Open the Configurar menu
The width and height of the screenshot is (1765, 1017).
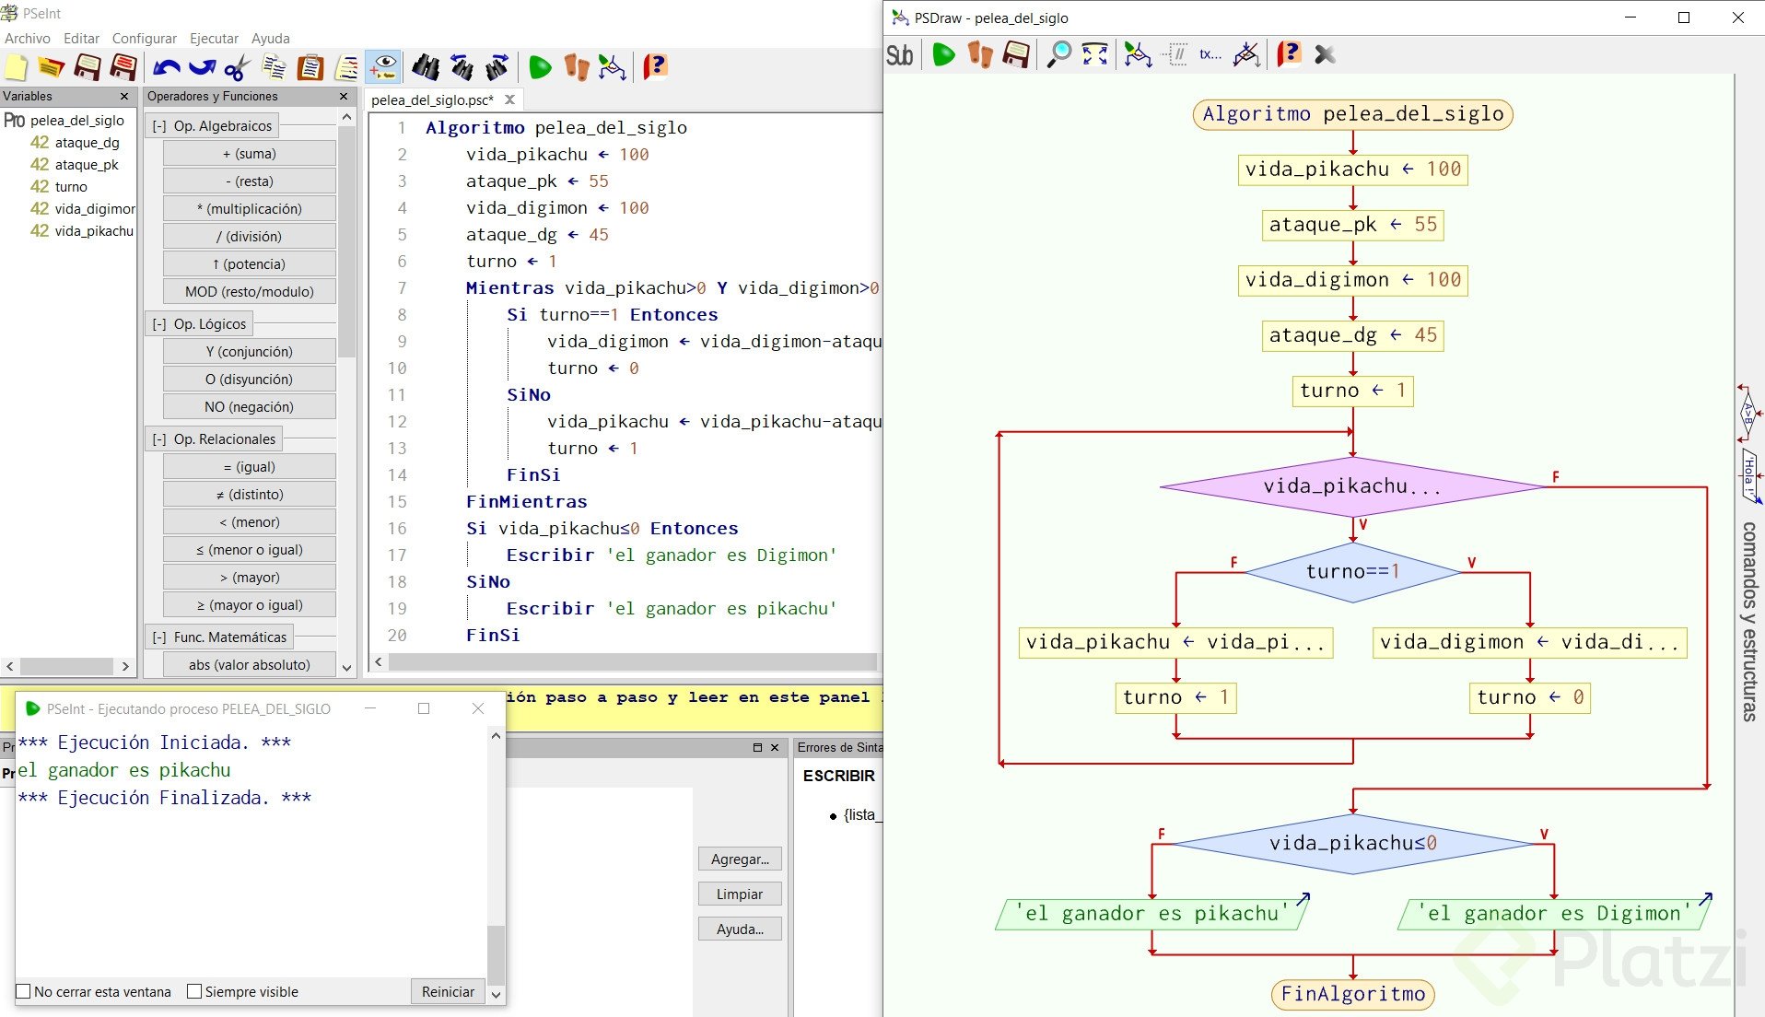pos(144,38)
